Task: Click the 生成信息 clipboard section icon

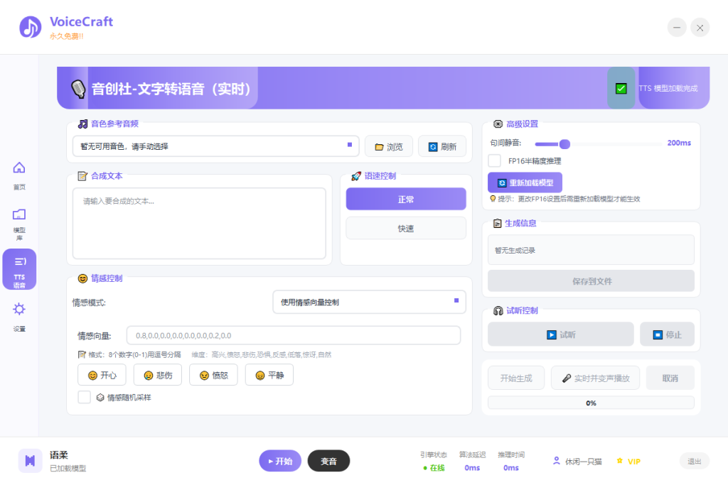Action: click(497, 224)
